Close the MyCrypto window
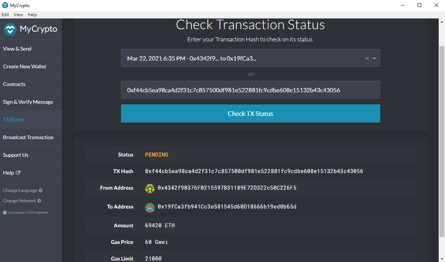Viewport: 445px width, 262px height. click(436, 5)
